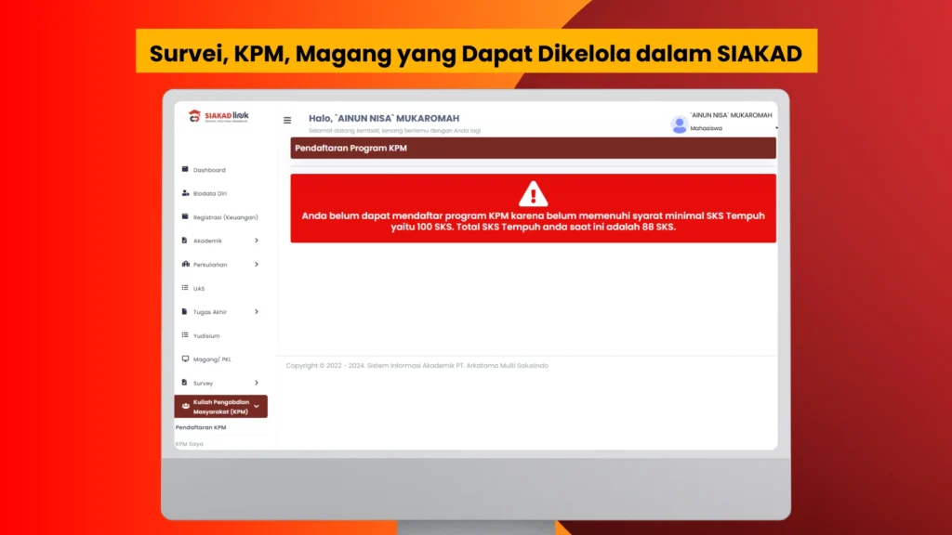
Task: Click the Dashboard icon in sidebar
Action: coord(185,169)
